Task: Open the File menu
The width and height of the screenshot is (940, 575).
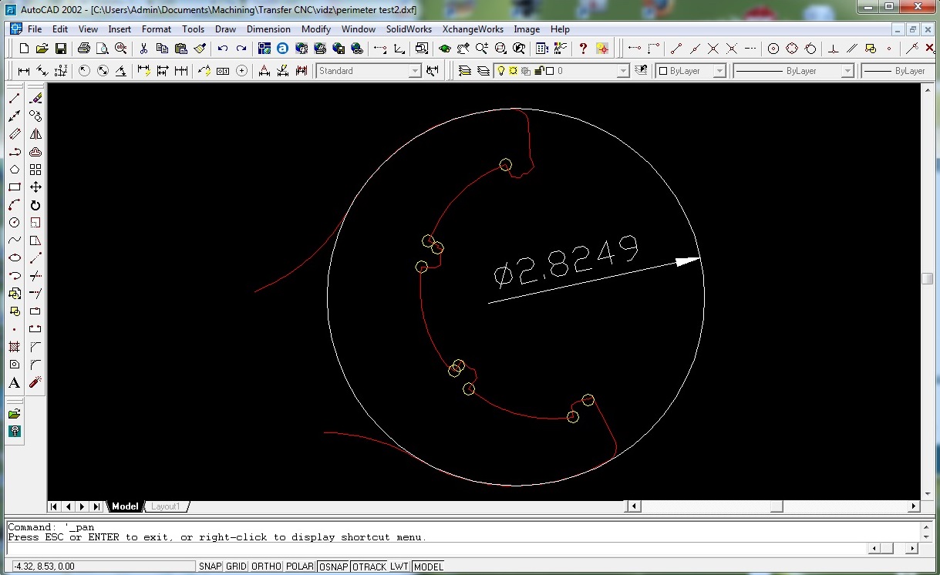Action: point(35,29)
